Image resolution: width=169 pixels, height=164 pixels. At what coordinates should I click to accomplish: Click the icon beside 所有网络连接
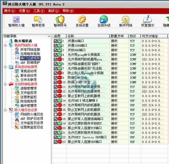[17, 50]
